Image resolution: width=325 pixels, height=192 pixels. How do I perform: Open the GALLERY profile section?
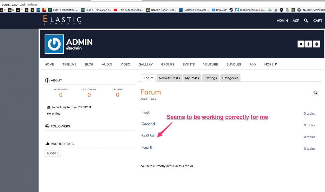point(145,64)
